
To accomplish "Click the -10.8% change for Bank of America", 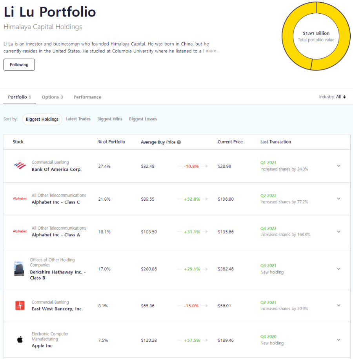I will pos(191,166).
